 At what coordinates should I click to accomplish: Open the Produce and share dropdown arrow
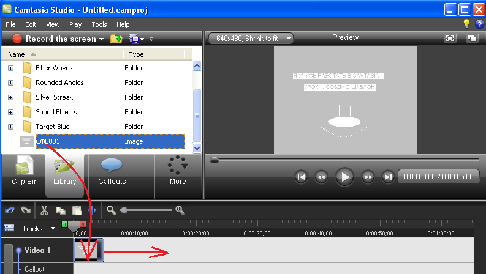point(142,39)
